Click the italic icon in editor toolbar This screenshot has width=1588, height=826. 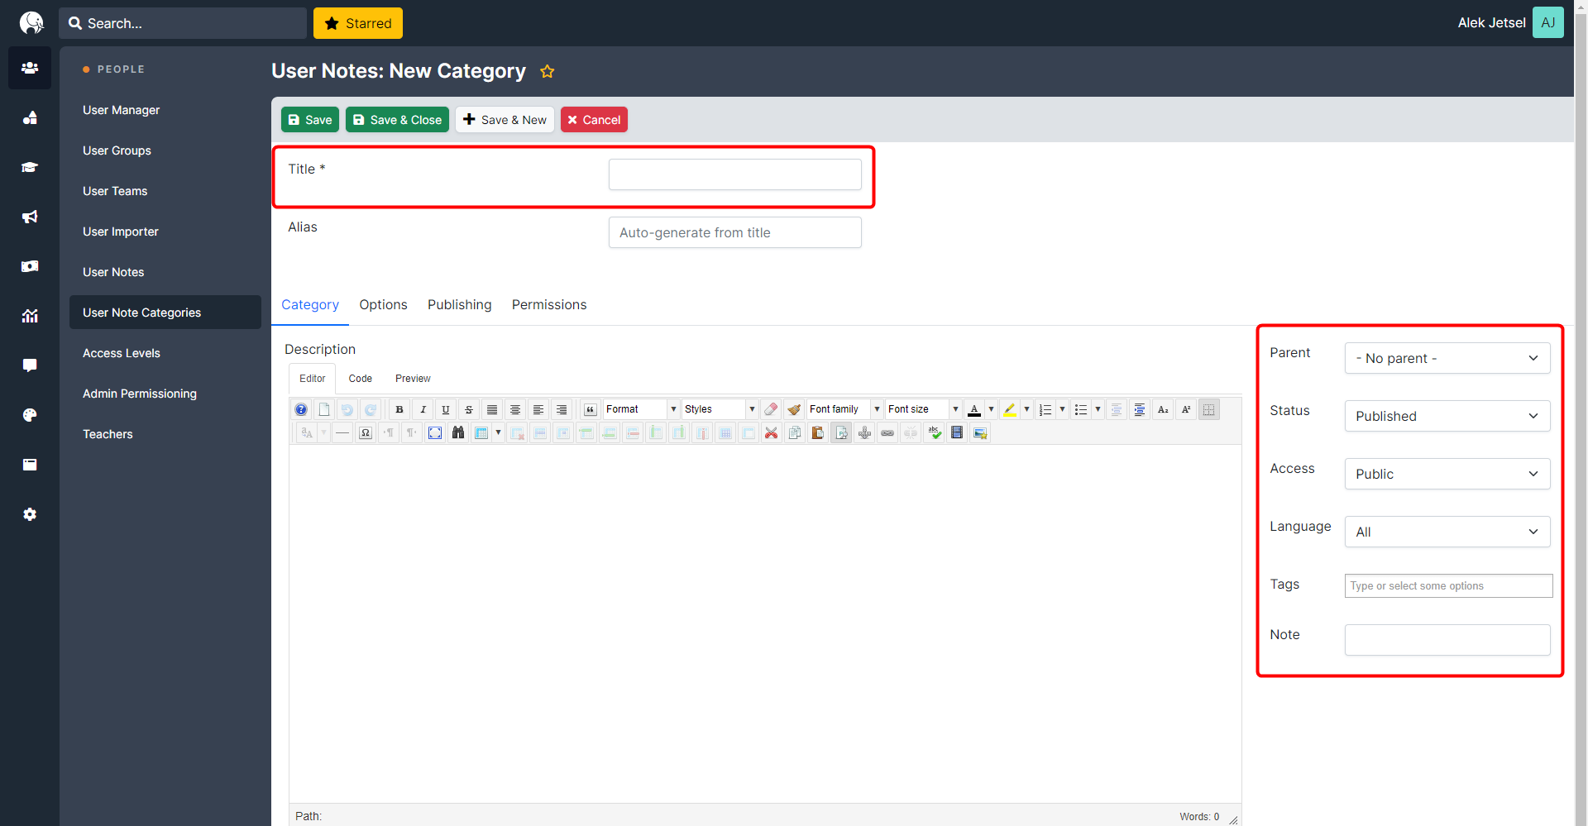(423, 409)
